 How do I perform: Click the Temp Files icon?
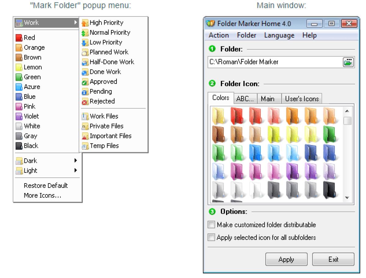(x=85, y=146)
